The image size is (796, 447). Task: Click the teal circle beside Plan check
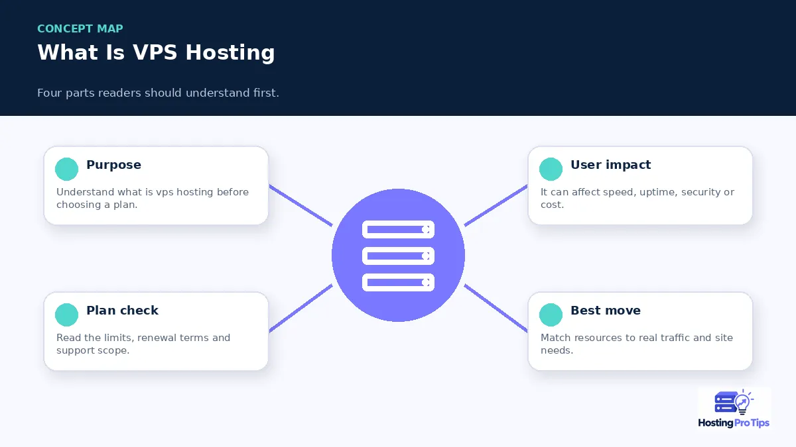[x=66, y=315]
